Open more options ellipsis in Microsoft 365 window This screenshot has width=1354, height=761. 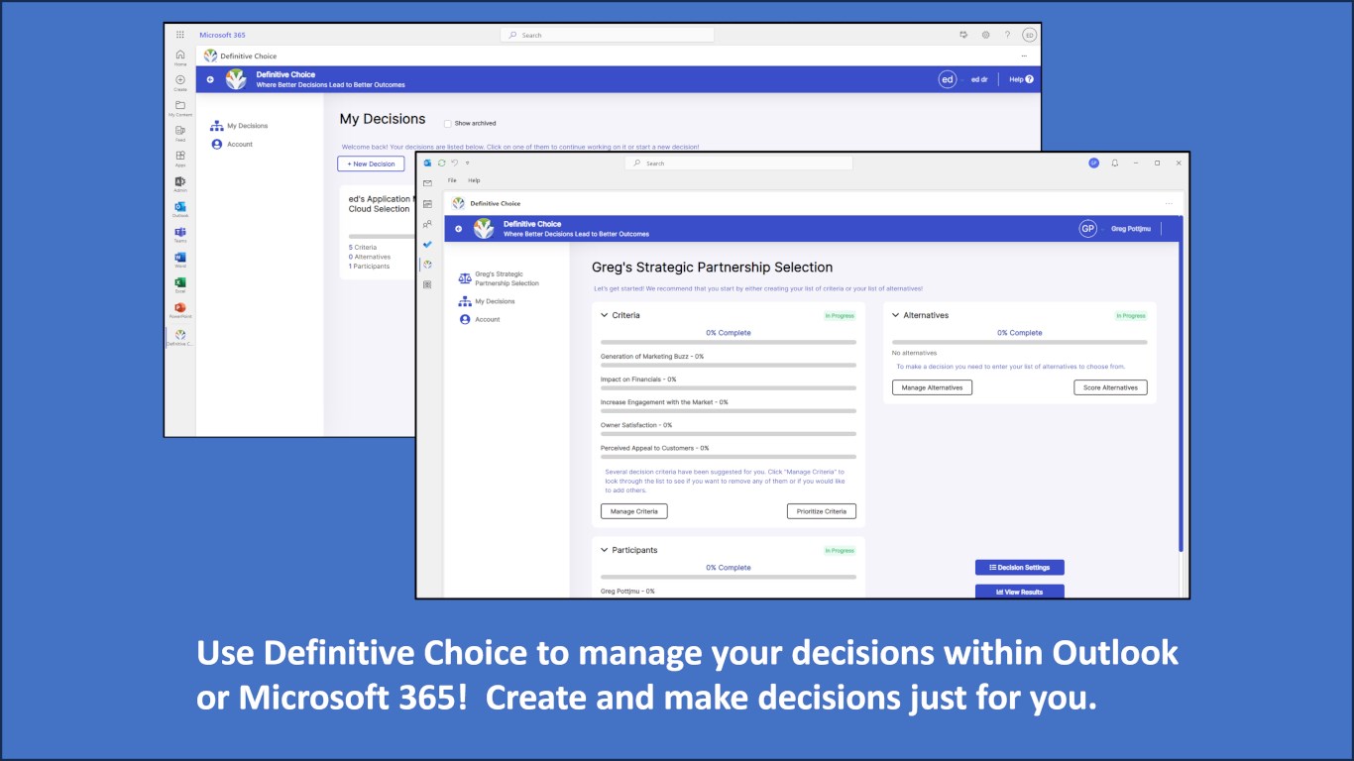click(1025, 56)
